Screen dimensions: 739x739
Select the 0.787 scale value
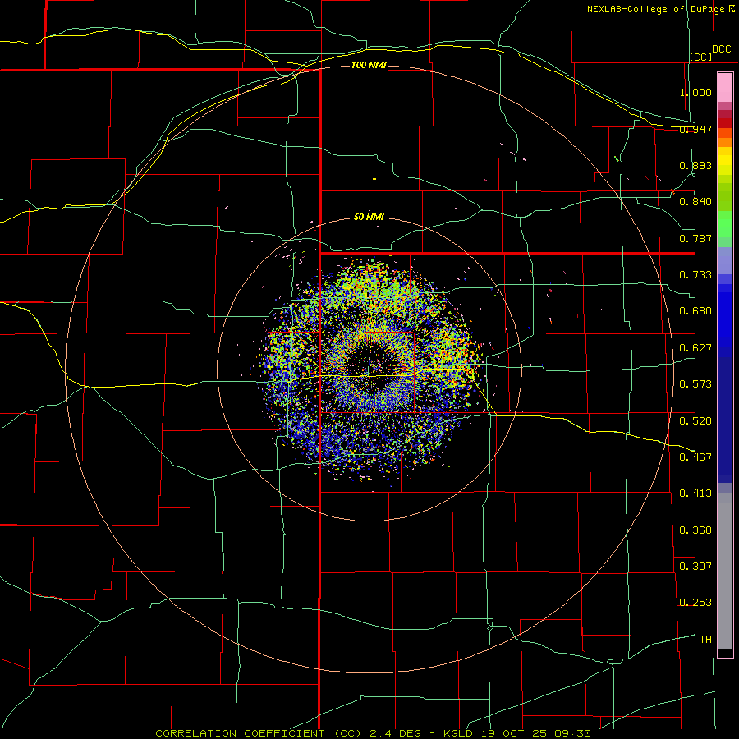(695, 238)
